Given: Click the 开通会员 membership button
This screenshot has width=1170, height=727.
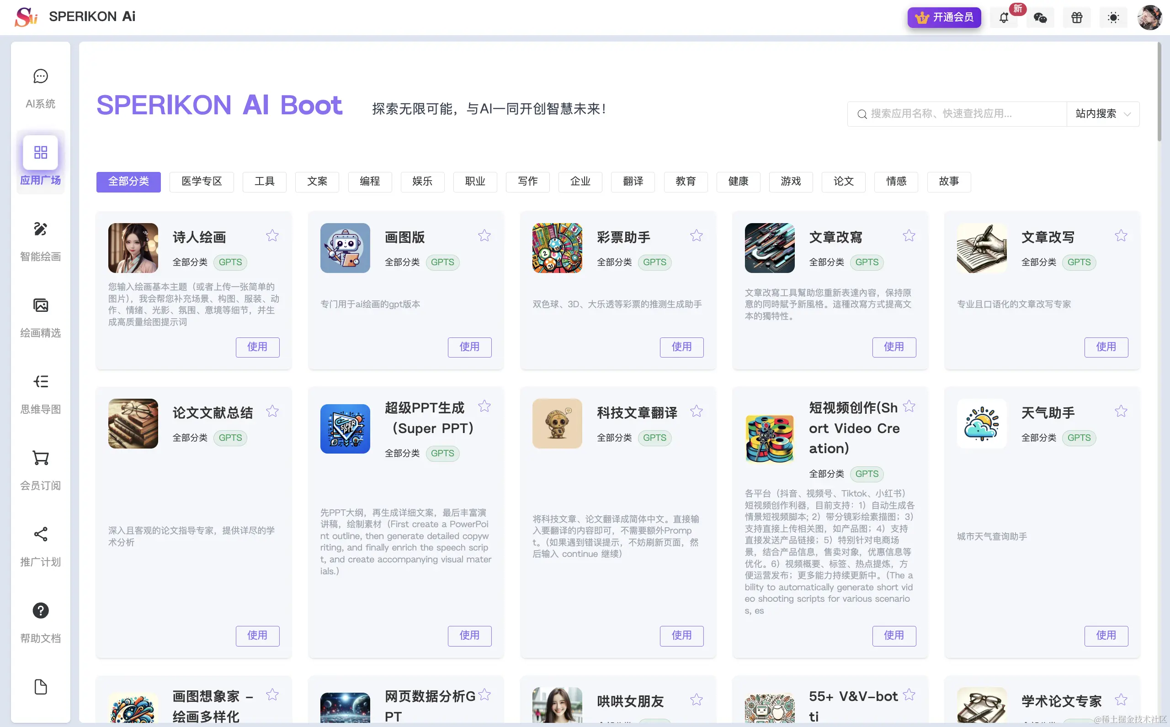Looking at the screenshot, I should (x=944, y=18).
